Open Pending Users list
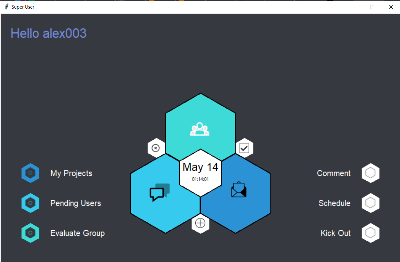 [x=76, y=203]
